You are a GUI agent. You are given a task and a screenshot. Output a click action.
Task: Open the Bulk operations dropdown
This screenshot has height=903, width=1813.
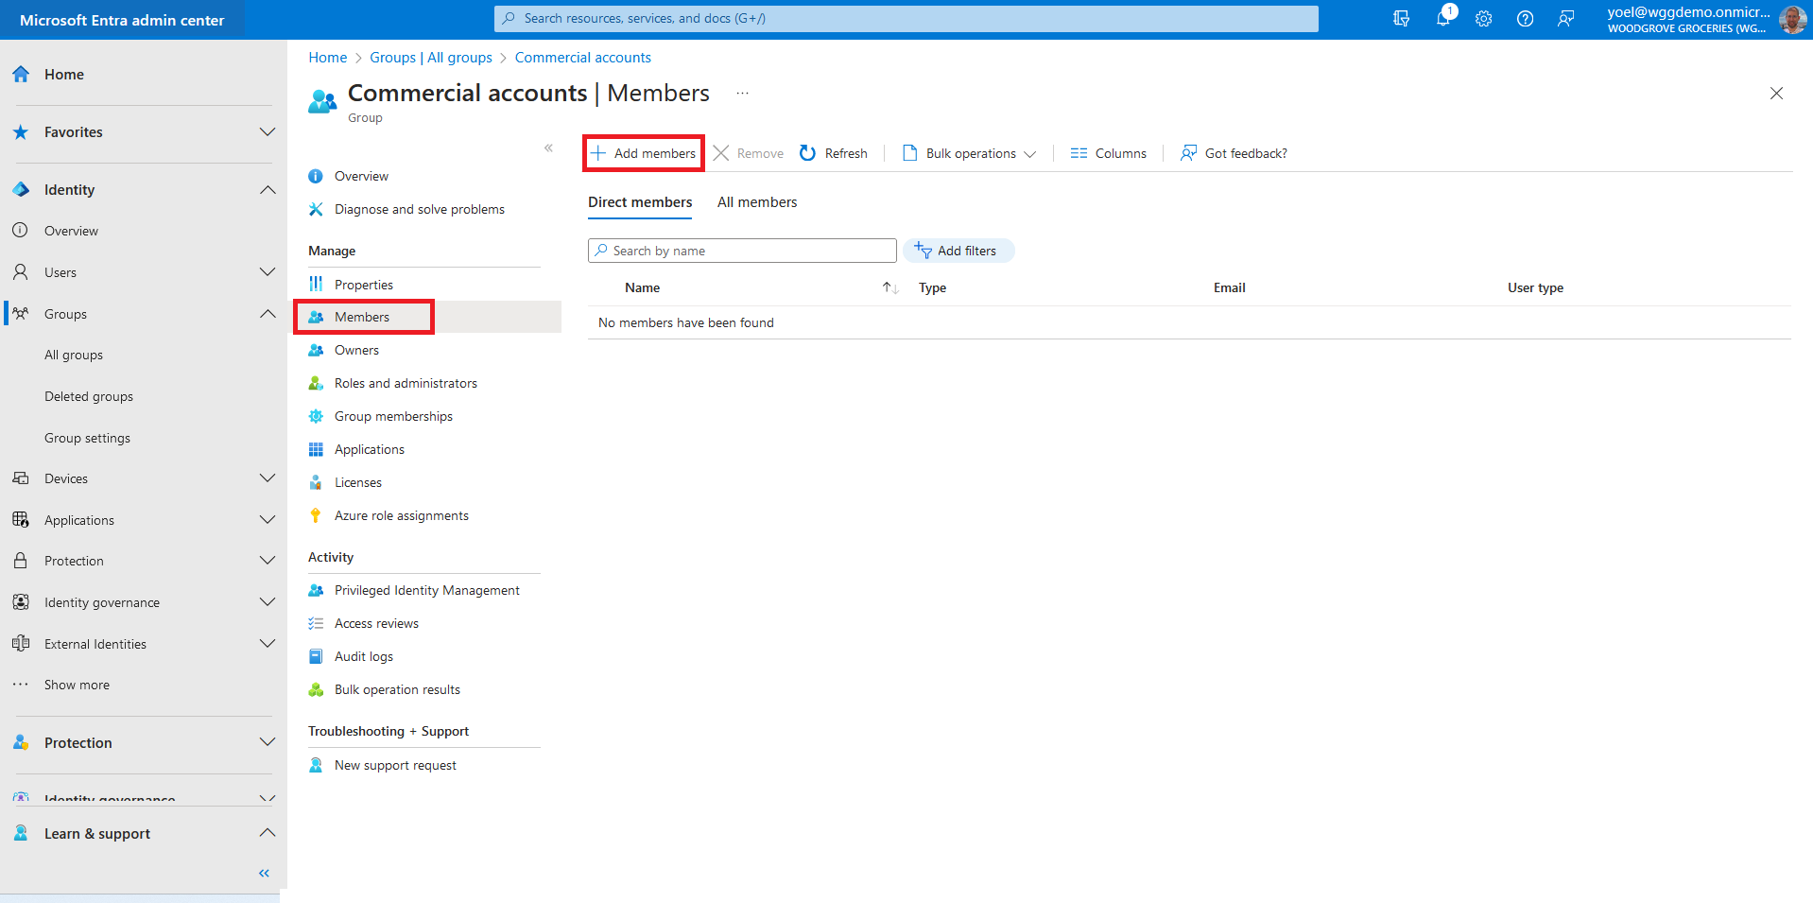[970, 153]
